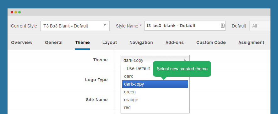
Task: Go to the Add-ons tab
Action: click(x=174, y=43)
